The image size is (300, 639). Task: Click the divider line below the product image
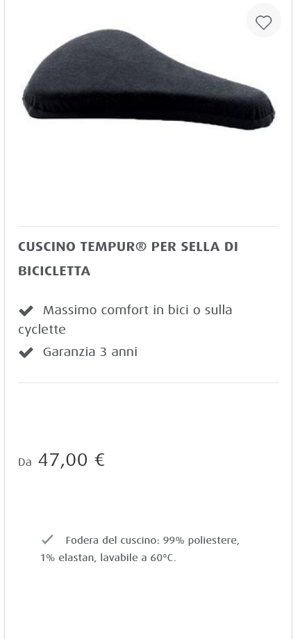point(148,226)
